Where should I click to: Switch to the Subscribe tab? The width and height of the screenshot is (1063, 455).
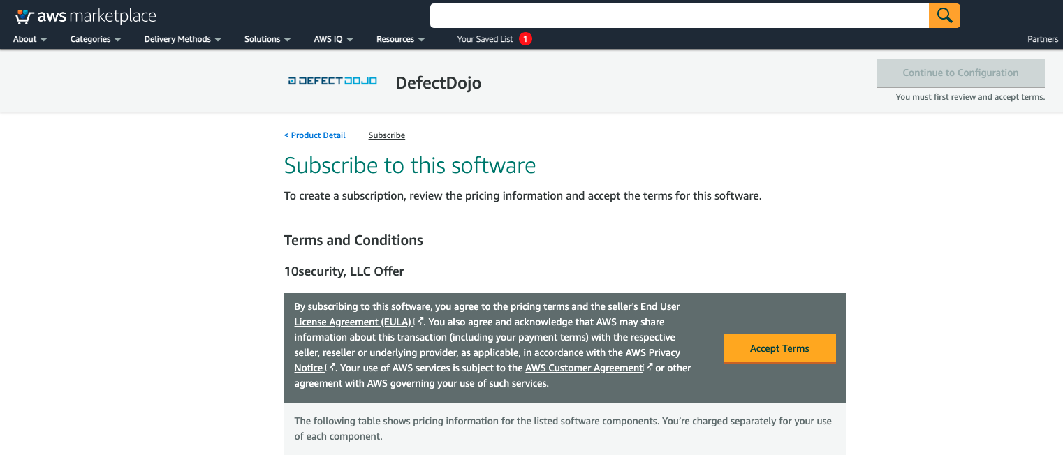pyautogui.click(x=386, y=135)
